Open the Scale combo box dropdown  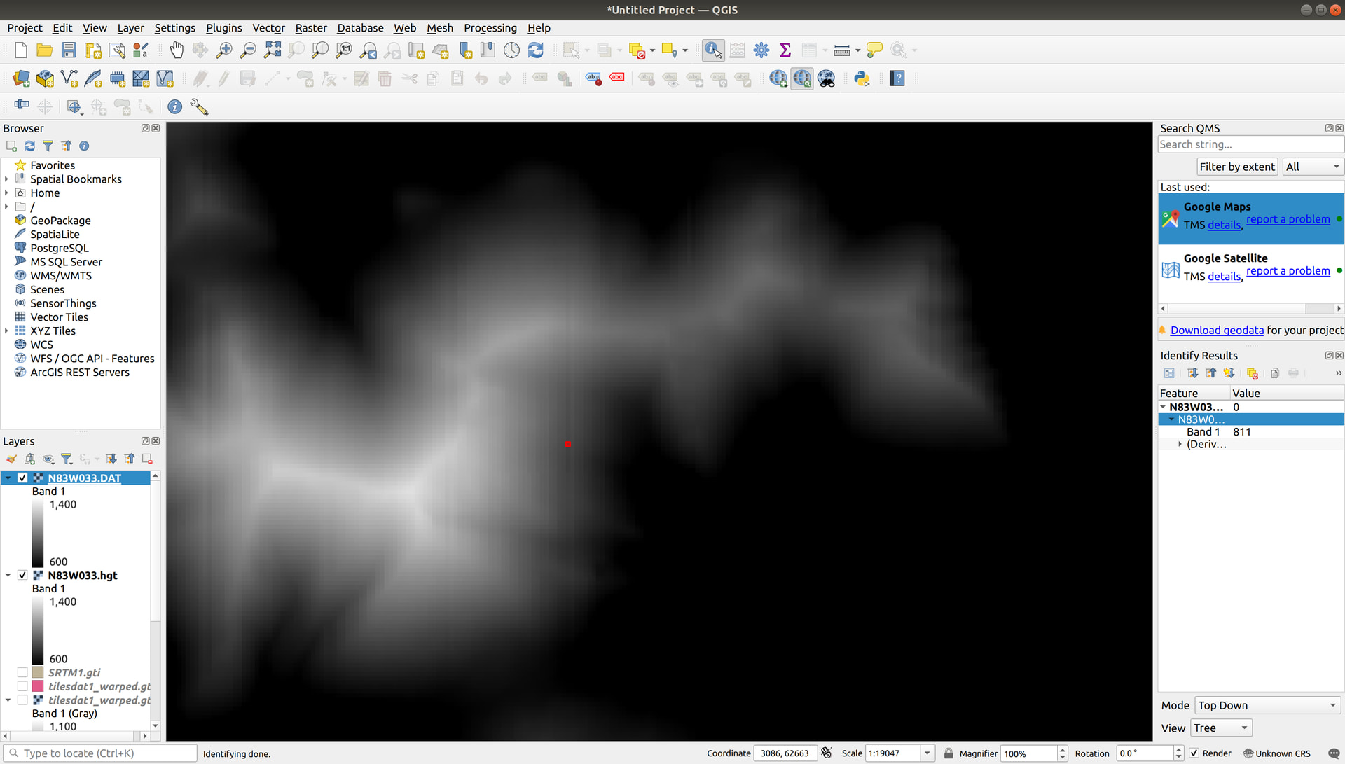(x=927, y=753)
